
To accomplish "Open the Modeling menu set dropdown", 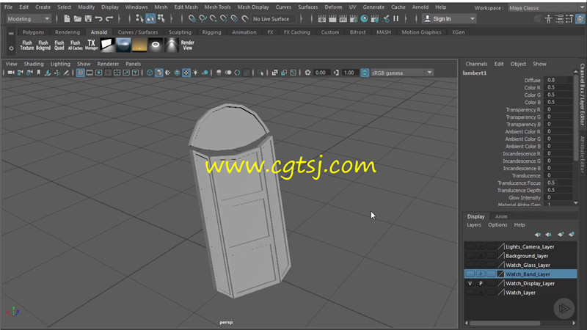I will coord(29,19).
